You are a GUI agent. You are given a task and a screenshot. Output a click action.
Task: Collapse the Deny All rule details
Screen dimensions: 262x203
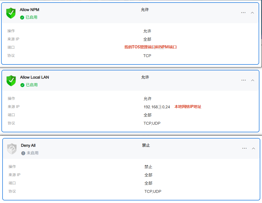tap(254, 148)
